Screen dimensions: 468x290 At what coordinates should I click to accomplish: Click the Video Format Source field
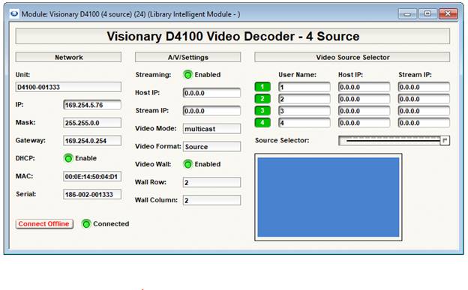pos(211,146)
